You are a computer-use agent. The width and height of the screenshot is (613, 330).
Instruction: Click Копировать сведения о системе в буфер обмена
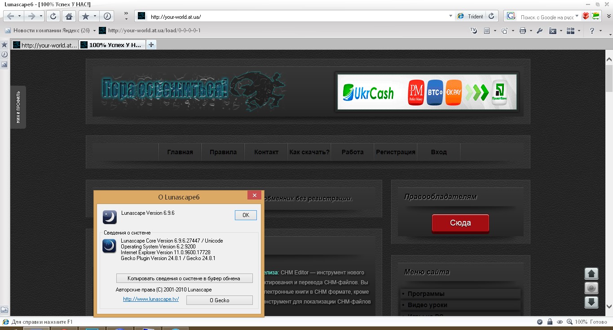pyautogui.click(x=184, y=278)
